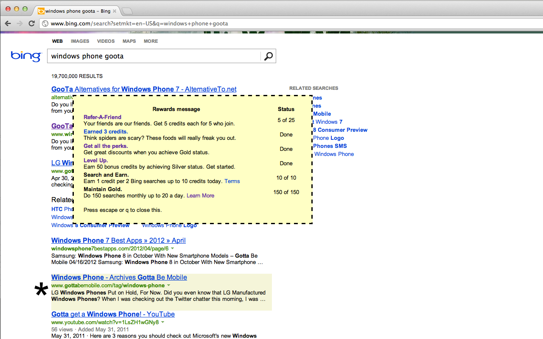The image size is (543, 339).
Task: Click the green youtube.com/watch URL
Action: point(105,322)
